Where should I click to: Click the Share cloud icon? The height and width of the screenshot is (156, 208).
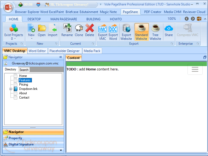(169, 28)
